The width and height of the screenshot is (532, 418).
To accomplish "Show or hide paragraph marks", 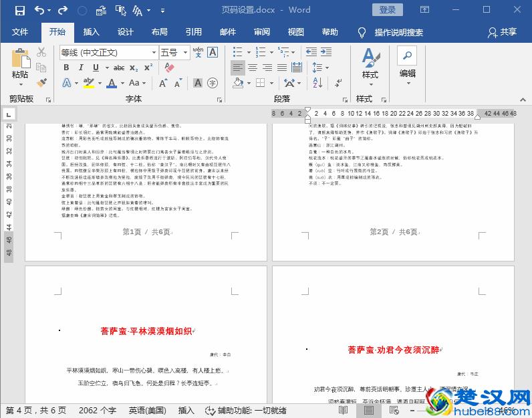I will tap(338, 82).
